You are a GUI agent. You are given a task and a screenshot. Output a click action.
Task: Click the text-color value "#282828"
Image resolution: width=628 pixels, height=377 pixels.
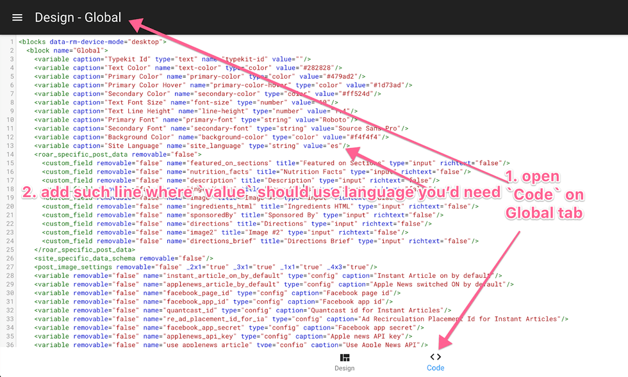(x=317, y=67)
